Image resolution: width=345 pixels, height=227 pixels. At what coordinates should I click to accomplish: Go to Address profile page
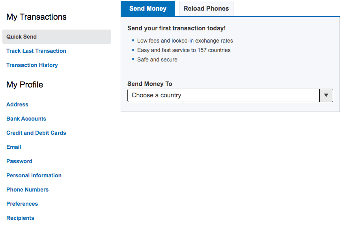pyautogui.click(x=17, y=104)
